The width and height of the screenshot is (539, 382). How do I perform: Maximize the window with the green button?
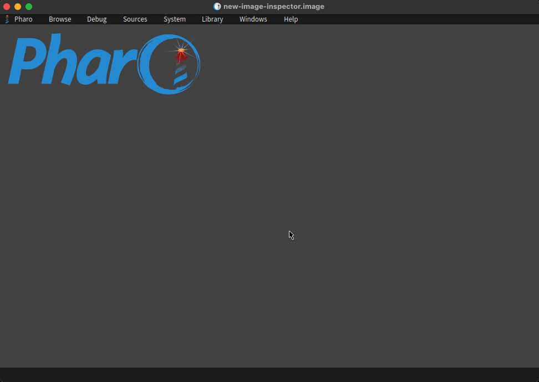(29, 7)
